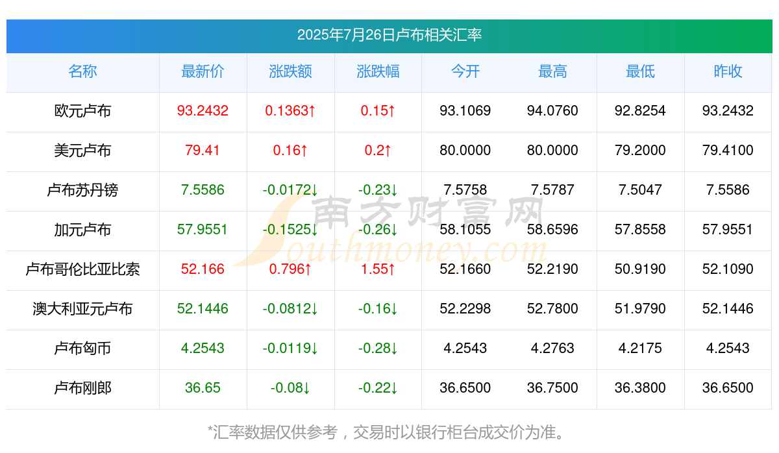The image size is (779, 453).
Task: Click the 涨跌额 column header
Action: tap(290, 71)
